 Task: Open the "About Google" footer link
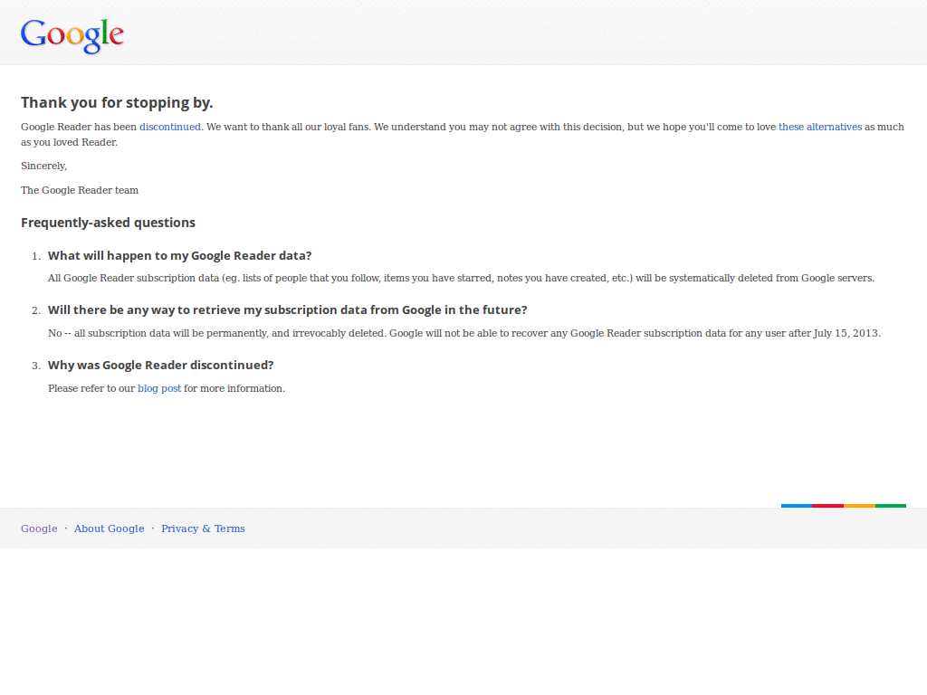tap(109, 528)
